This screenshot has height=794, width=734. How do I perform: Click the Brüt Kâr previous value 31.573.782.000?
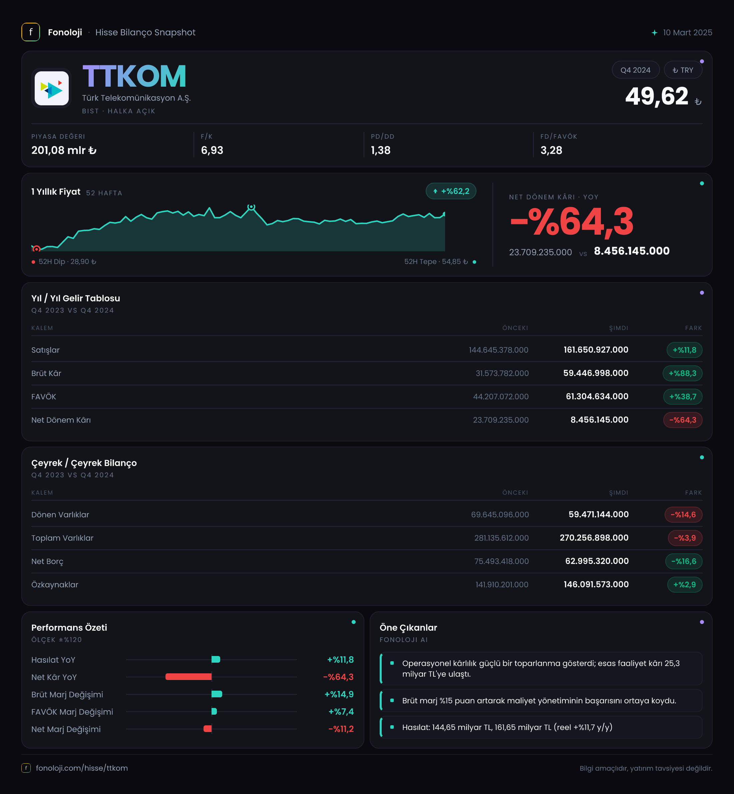tap(502, 373)
